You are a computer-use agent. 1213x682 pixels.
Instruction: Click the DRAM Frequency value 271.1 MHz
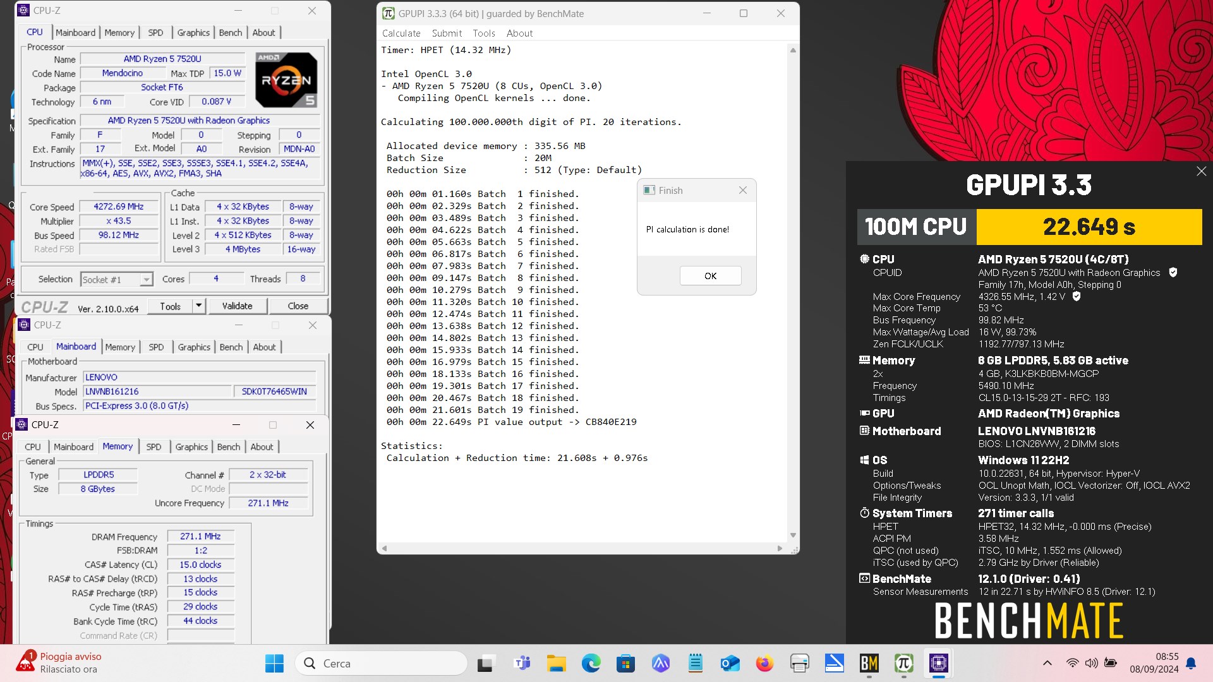[x=200, y=537]
